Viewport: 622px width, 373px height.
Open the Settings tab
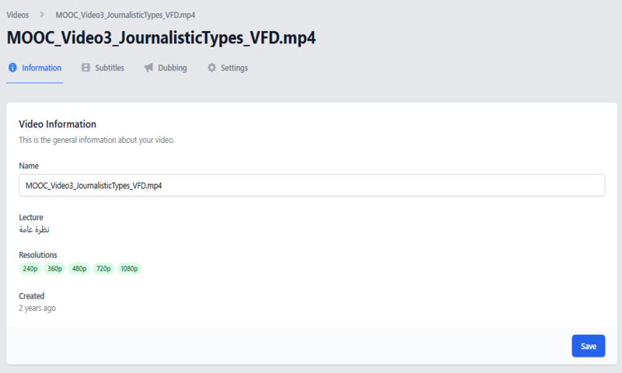(x=228, y=68)
